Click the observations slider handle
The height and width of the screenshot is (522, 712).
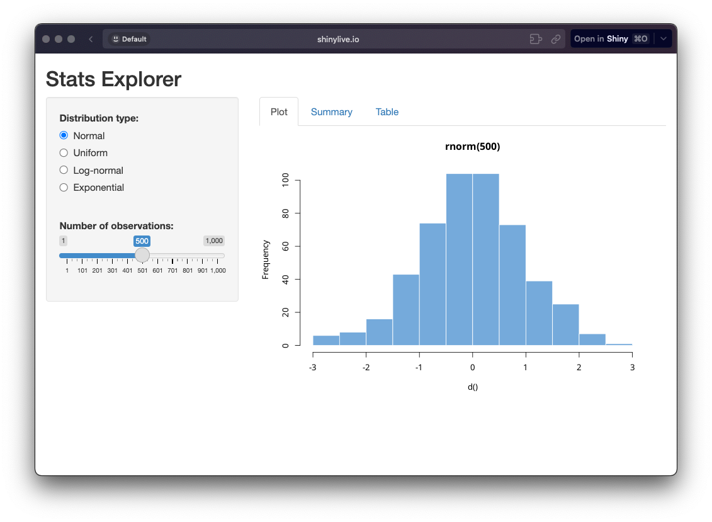click(x=142, y=255)
